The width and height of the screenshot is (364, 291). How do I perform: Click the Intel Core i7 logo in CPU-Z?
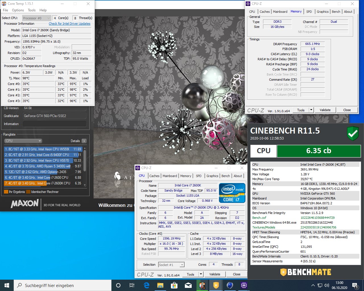tap(232, 193)
